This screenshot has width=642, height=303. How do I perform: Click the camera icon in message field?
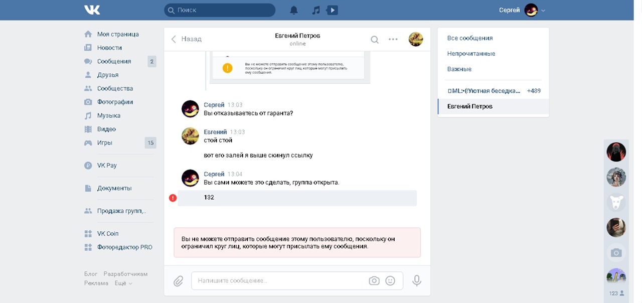[x=374, y=281]
